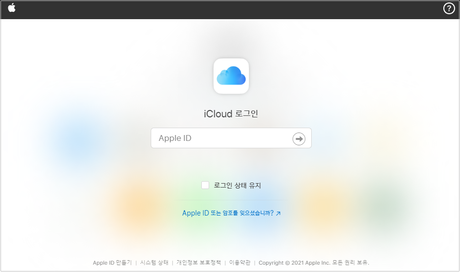Image resolution: width=460 pixels, height=272 pixels.
Task: Enable the 로그인 상태 유지 checkbox
Action: pos(205,185)
